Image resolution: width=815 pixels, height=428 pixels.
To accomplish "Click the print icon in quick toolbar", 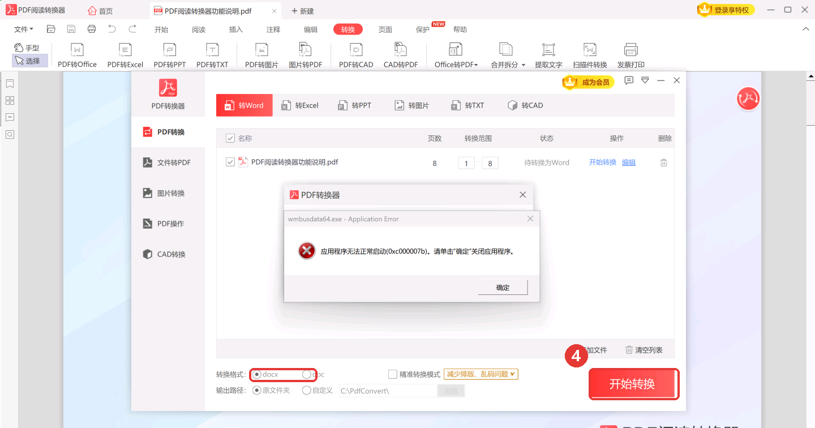I will [92, 29].
